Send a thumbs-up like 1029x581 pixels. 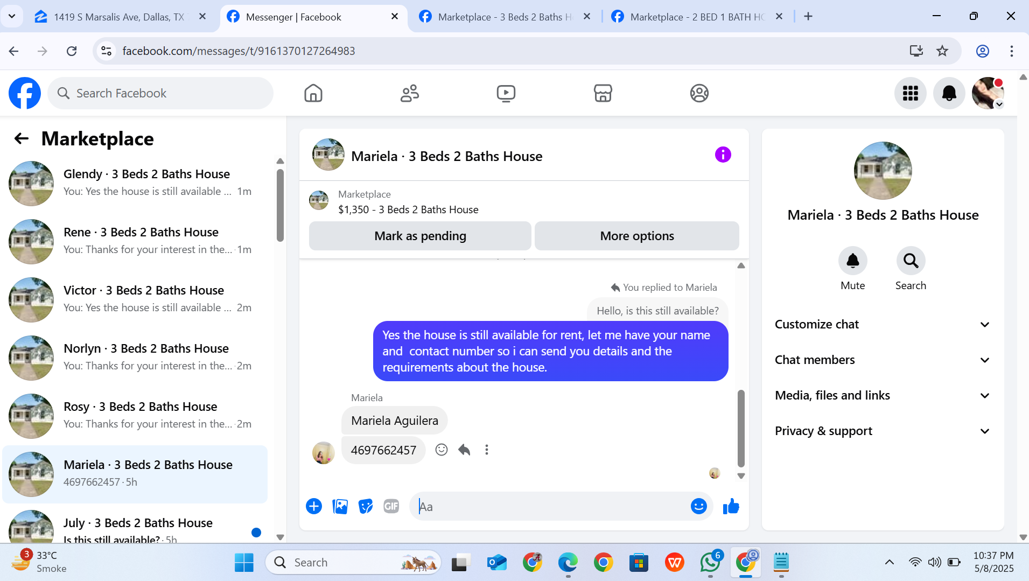[x=731, y=506]
